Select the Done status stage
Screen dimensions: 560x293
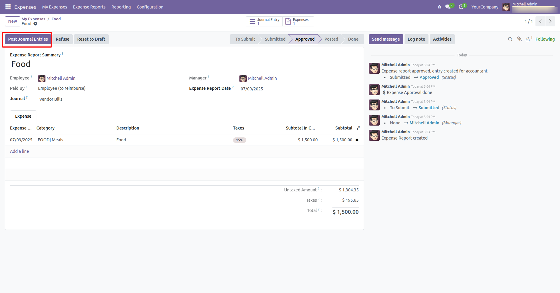[x=353, y=39]
